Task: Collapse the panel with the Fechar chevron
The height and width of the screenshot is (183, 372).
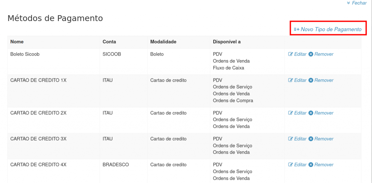Action: pos(348,3)
